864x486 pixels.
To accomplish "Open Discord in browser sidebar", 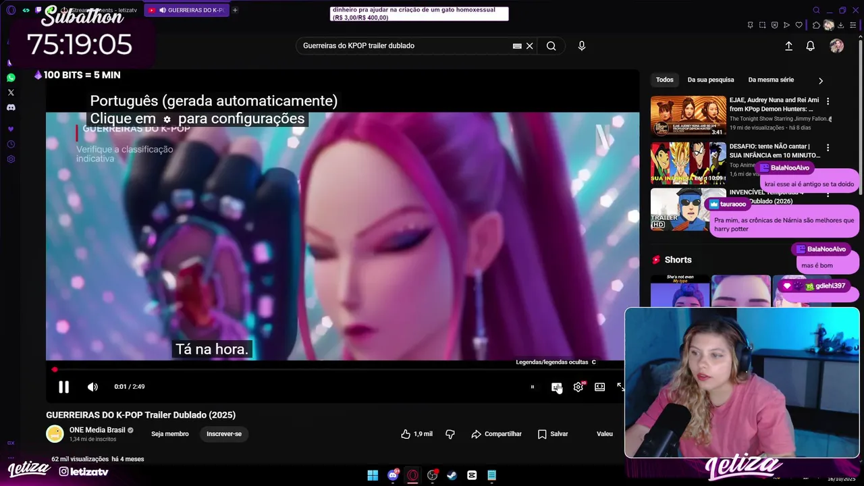I will 11,107.
